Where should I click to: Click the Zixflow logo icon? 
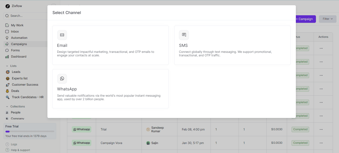click(x=7, y=6)
